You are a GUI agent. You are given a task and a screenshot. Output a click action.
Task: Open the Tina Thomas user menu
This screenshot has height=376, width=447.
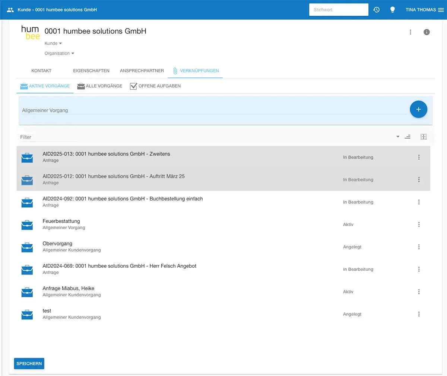click(424, 10)
